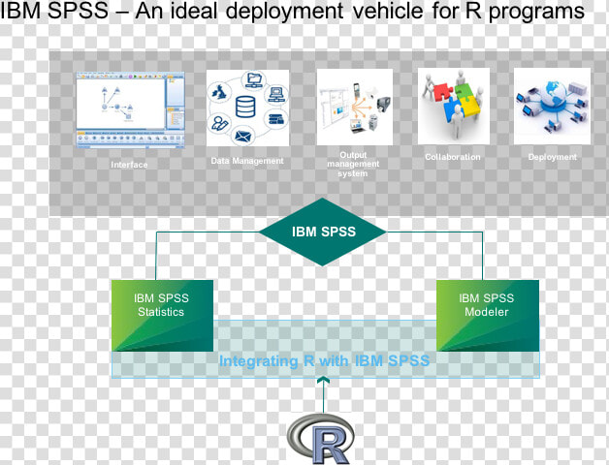The height and width of the screenshot is (465, 609).
Task: Click the server stack icon in Data Management
Action: tap(275, 119)
